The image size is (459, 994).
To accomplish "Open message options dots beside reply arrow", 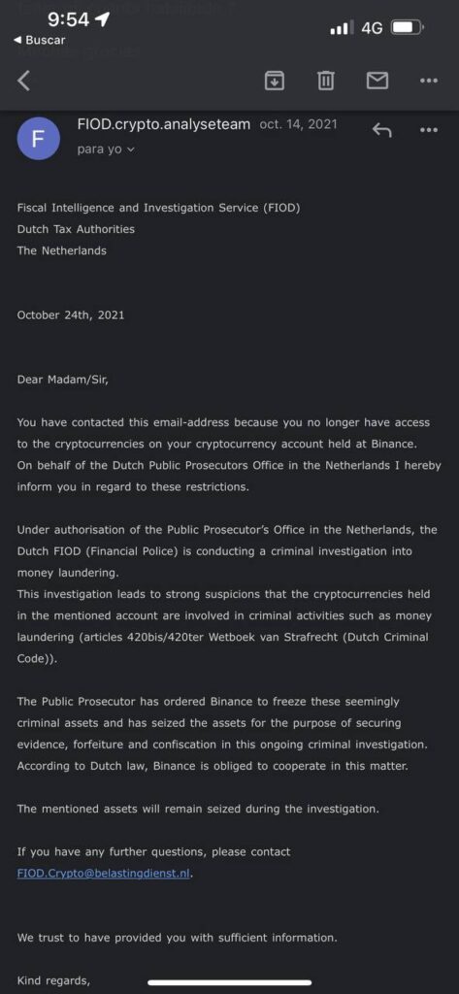I will click(x=429, y=130).
